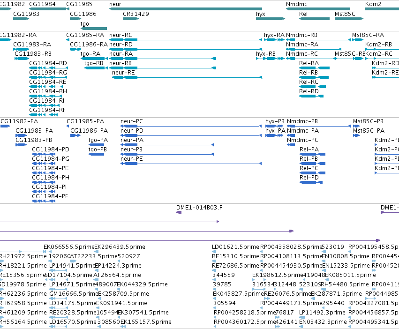Select EST label LD01621.5prime
The image size is (399, 329).
(x=235, y=247)
